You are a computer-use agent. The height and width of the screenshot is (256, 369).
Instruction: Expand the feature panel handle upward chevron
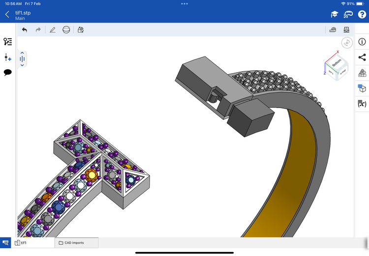click(22, 53)
